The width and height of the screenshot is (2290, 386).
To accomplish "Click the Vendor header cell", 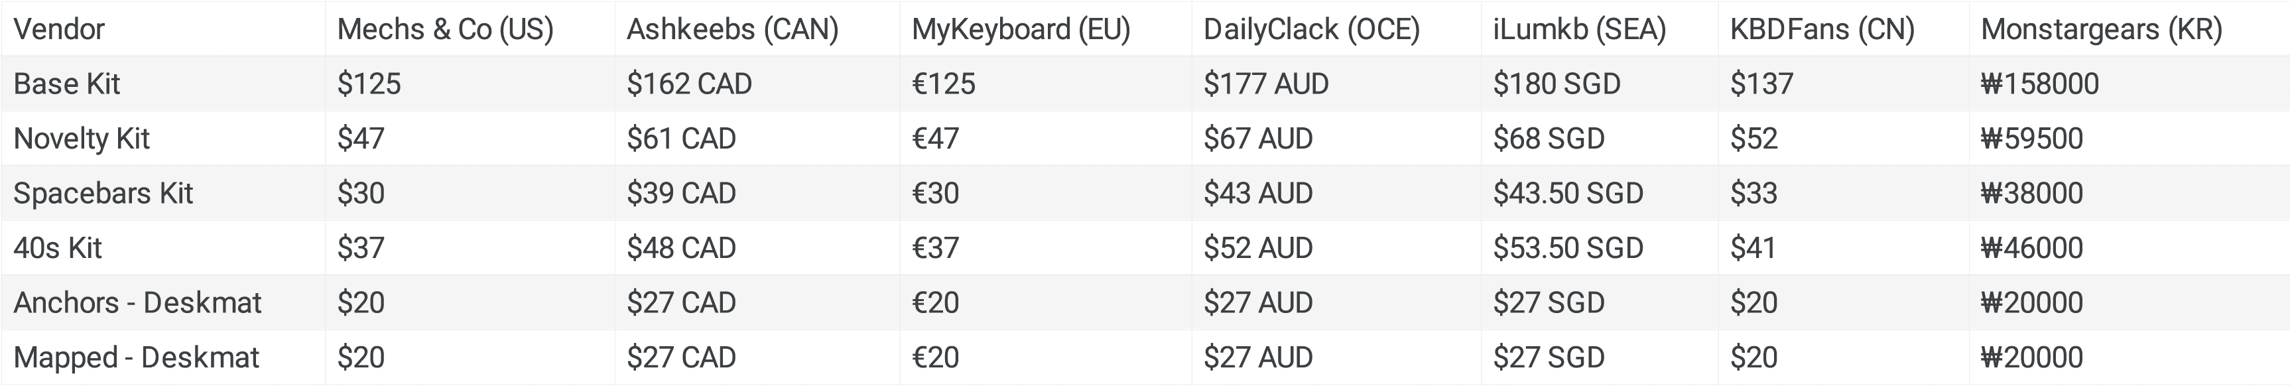I will coord(60,29).
